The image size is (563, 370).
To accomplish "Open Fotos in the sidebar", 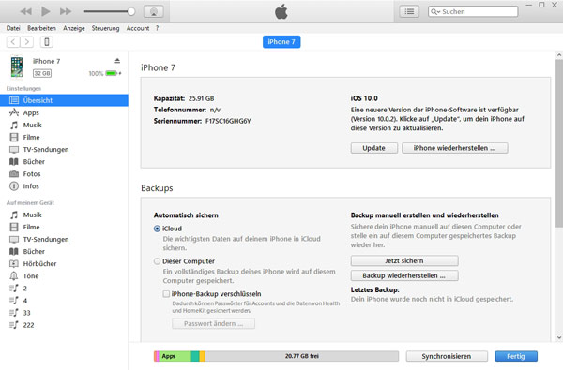I will click(x=64, y=174).
